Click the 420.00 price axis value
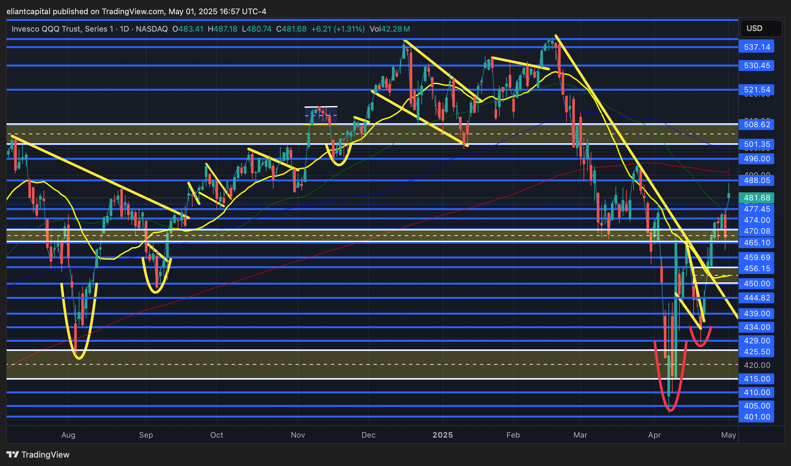 [756, 365]
